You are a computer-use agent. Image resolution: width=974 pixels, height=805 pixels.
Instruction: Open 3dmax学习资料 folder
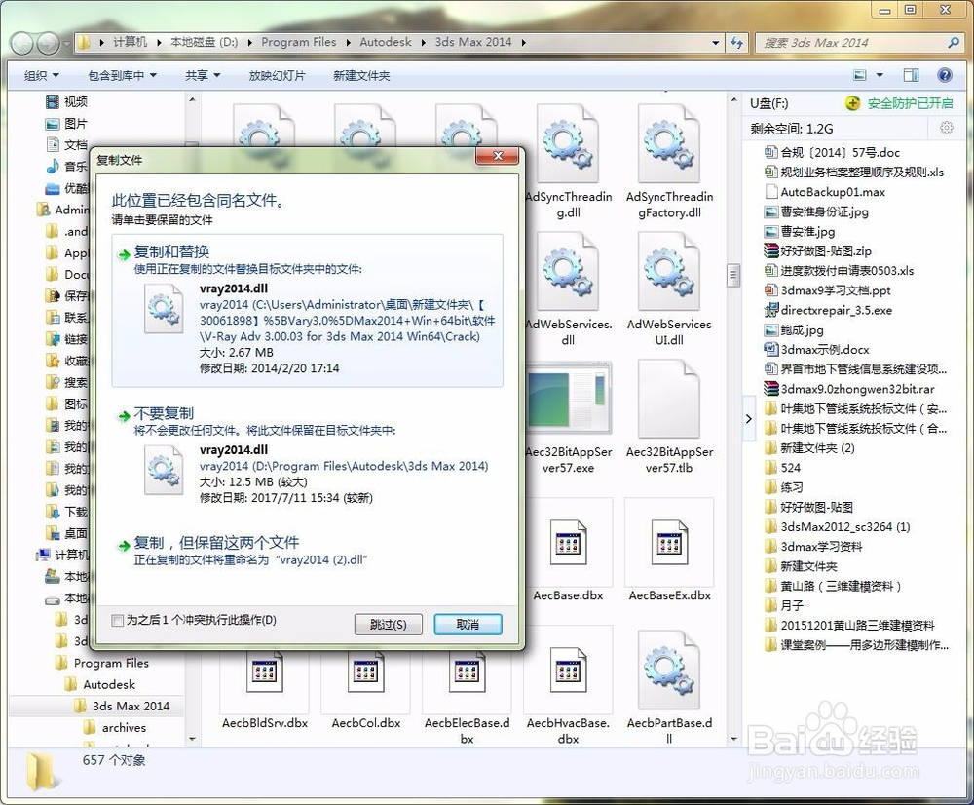click(821, 547)
